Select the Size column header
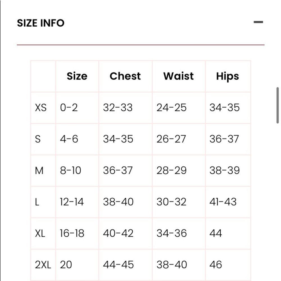Viewport: 281px width, 281px height. click(77, 76)
